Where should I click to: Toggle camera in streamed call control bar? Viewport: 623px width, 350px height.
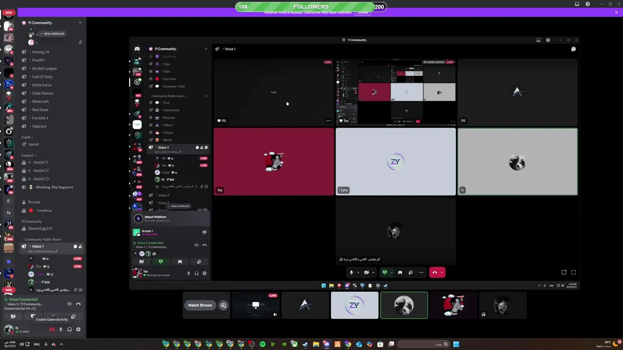coord(366,272)
